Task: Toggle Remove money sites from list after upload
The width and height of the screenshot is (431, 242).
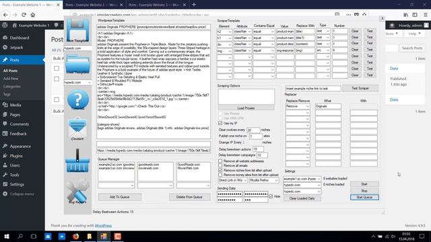Action: click(x=220, y=175)
